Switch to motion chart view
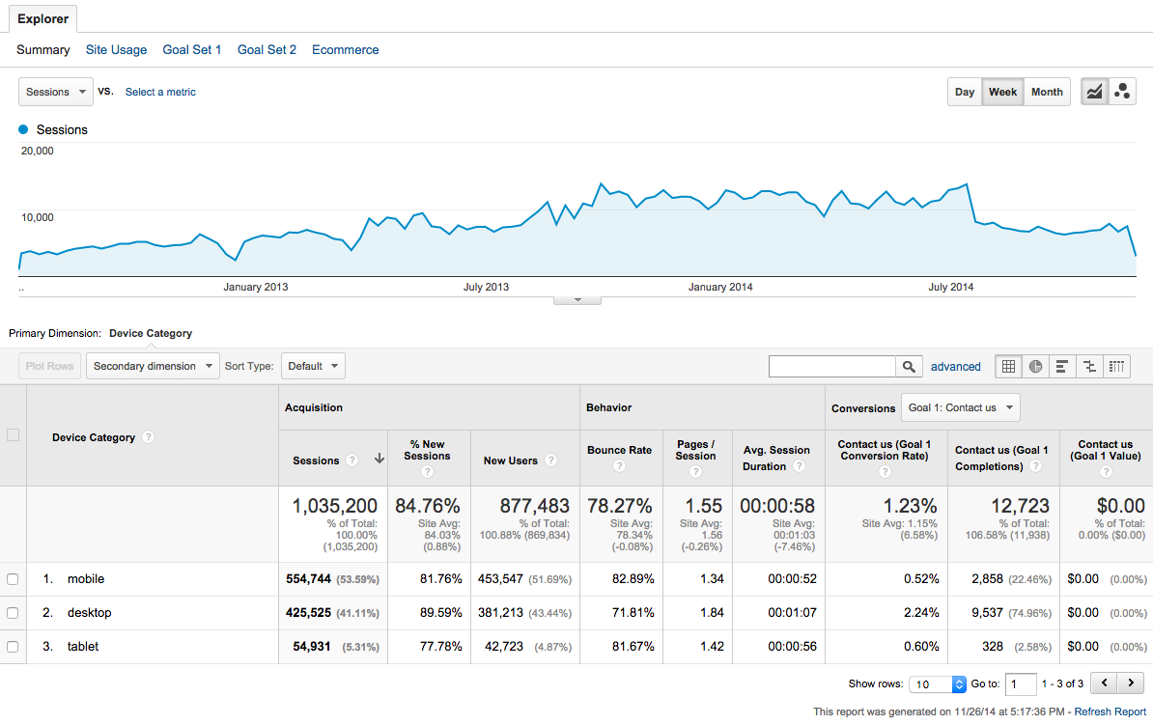Image resolution: width=1153 pixels, height=725 pixels. (1122, 92)
